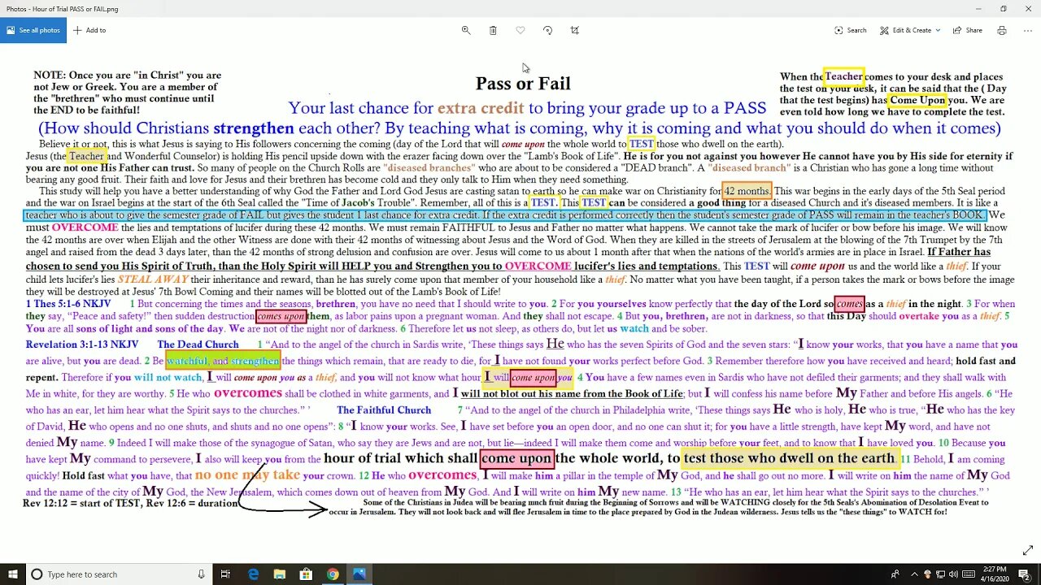Open Google Chrome from the taskbar

[333, 574]
